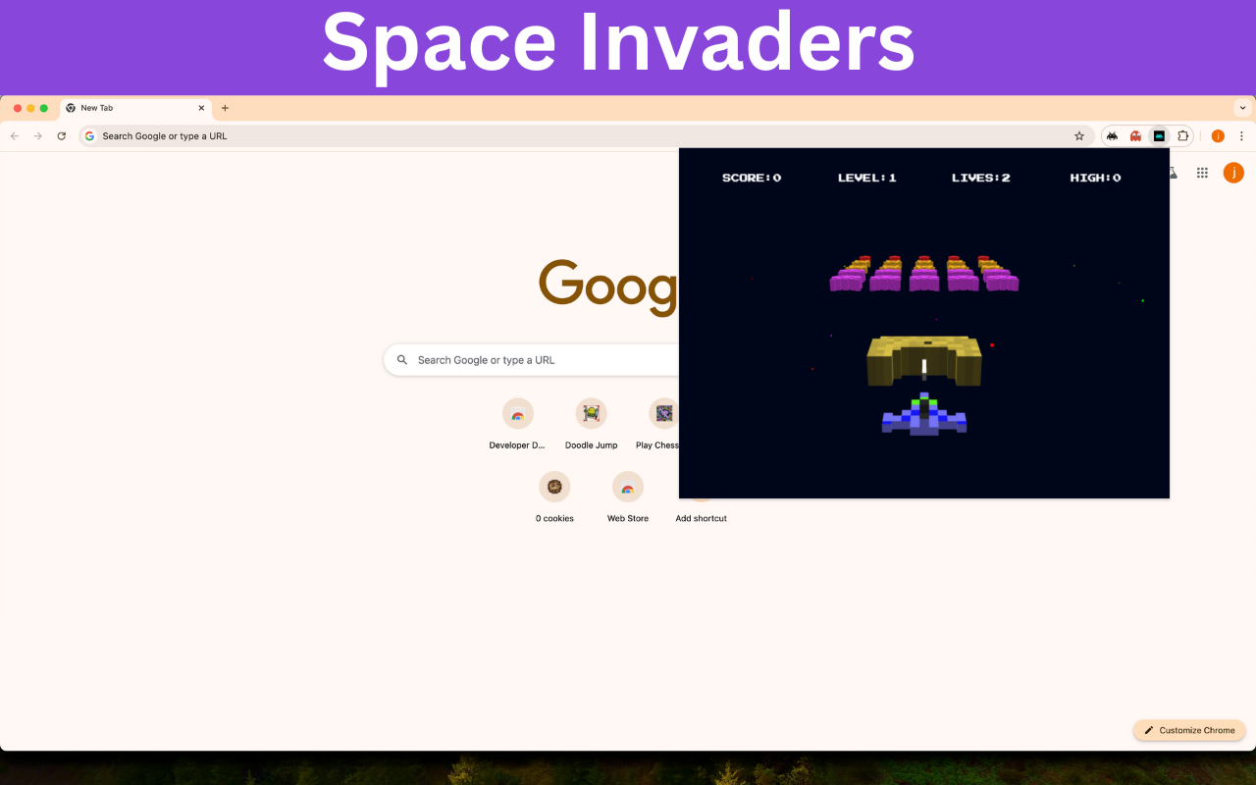
Task: Select the New Tab tab
Action: click(135, 108)
